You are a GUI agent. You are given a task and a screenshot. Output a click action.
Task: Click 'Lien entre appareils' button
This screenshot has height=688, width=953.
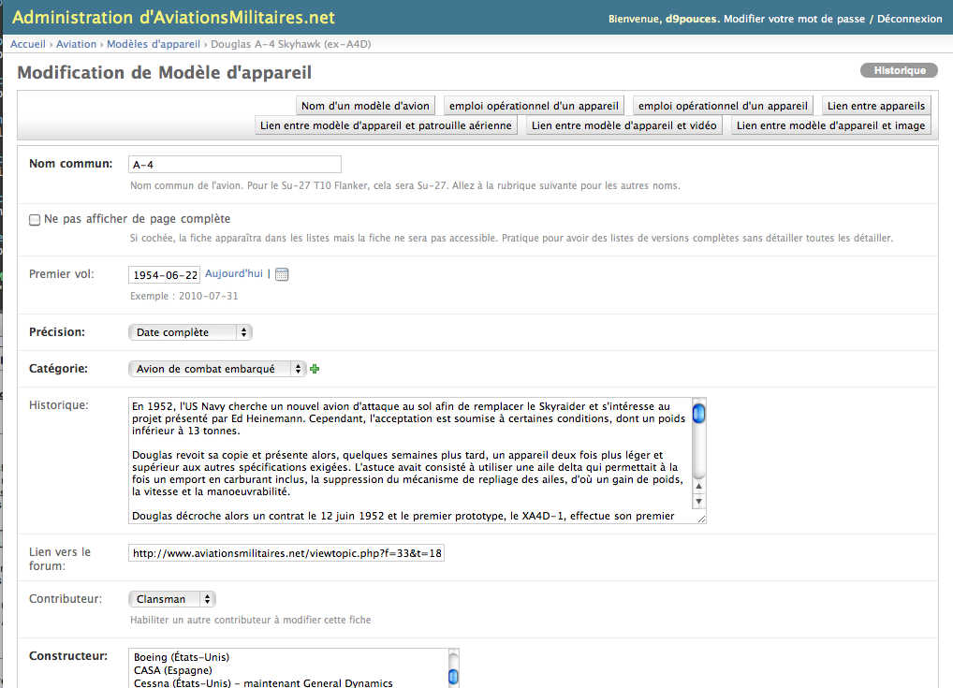(875, 106)
